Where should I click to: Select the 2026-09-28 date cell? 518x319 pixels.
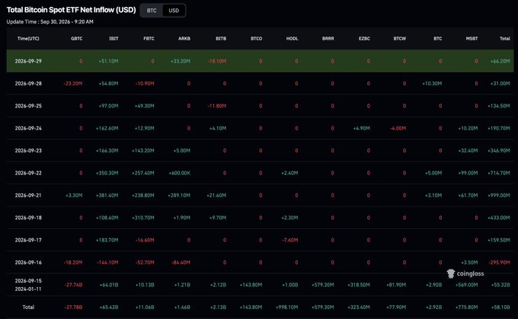point(28,84)
